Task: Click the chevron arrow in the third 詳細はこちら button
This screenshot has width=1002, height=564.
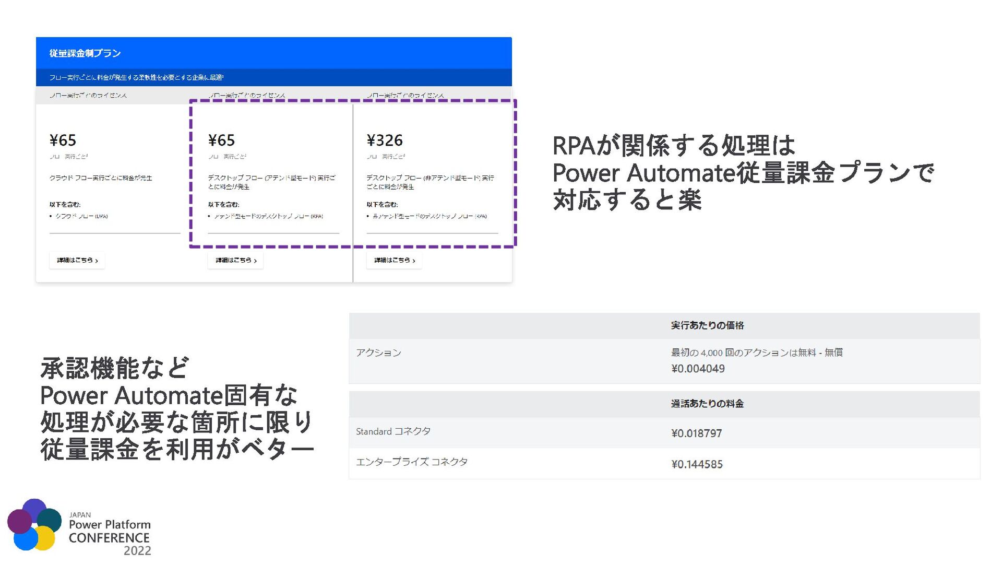Action: click(414, 261)
